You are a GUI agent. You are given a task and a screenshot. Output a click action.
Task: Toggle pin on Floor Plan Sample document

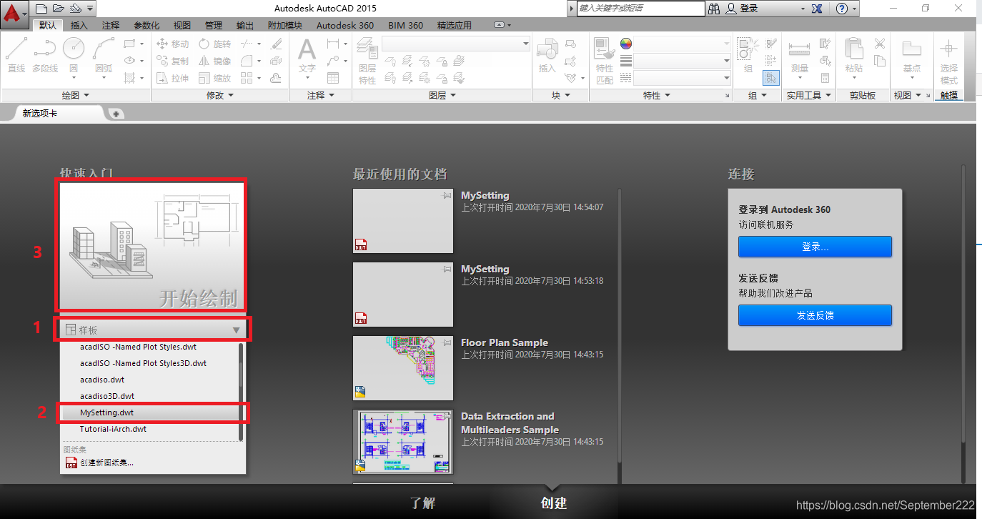click(447, 342)
